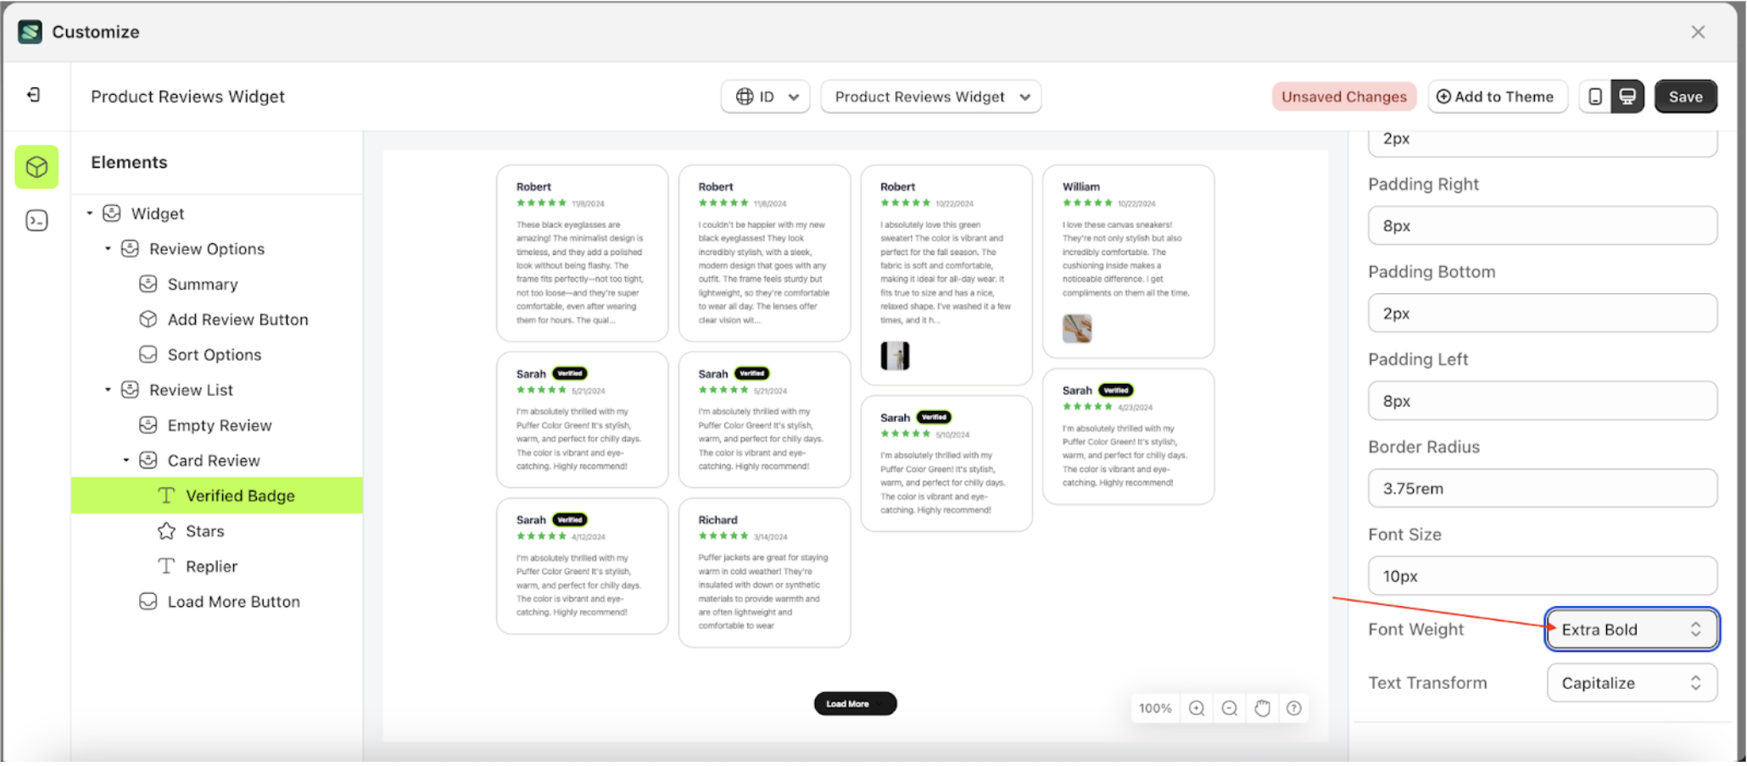Zoom in on the widget preview

[x=1196, y=708]
